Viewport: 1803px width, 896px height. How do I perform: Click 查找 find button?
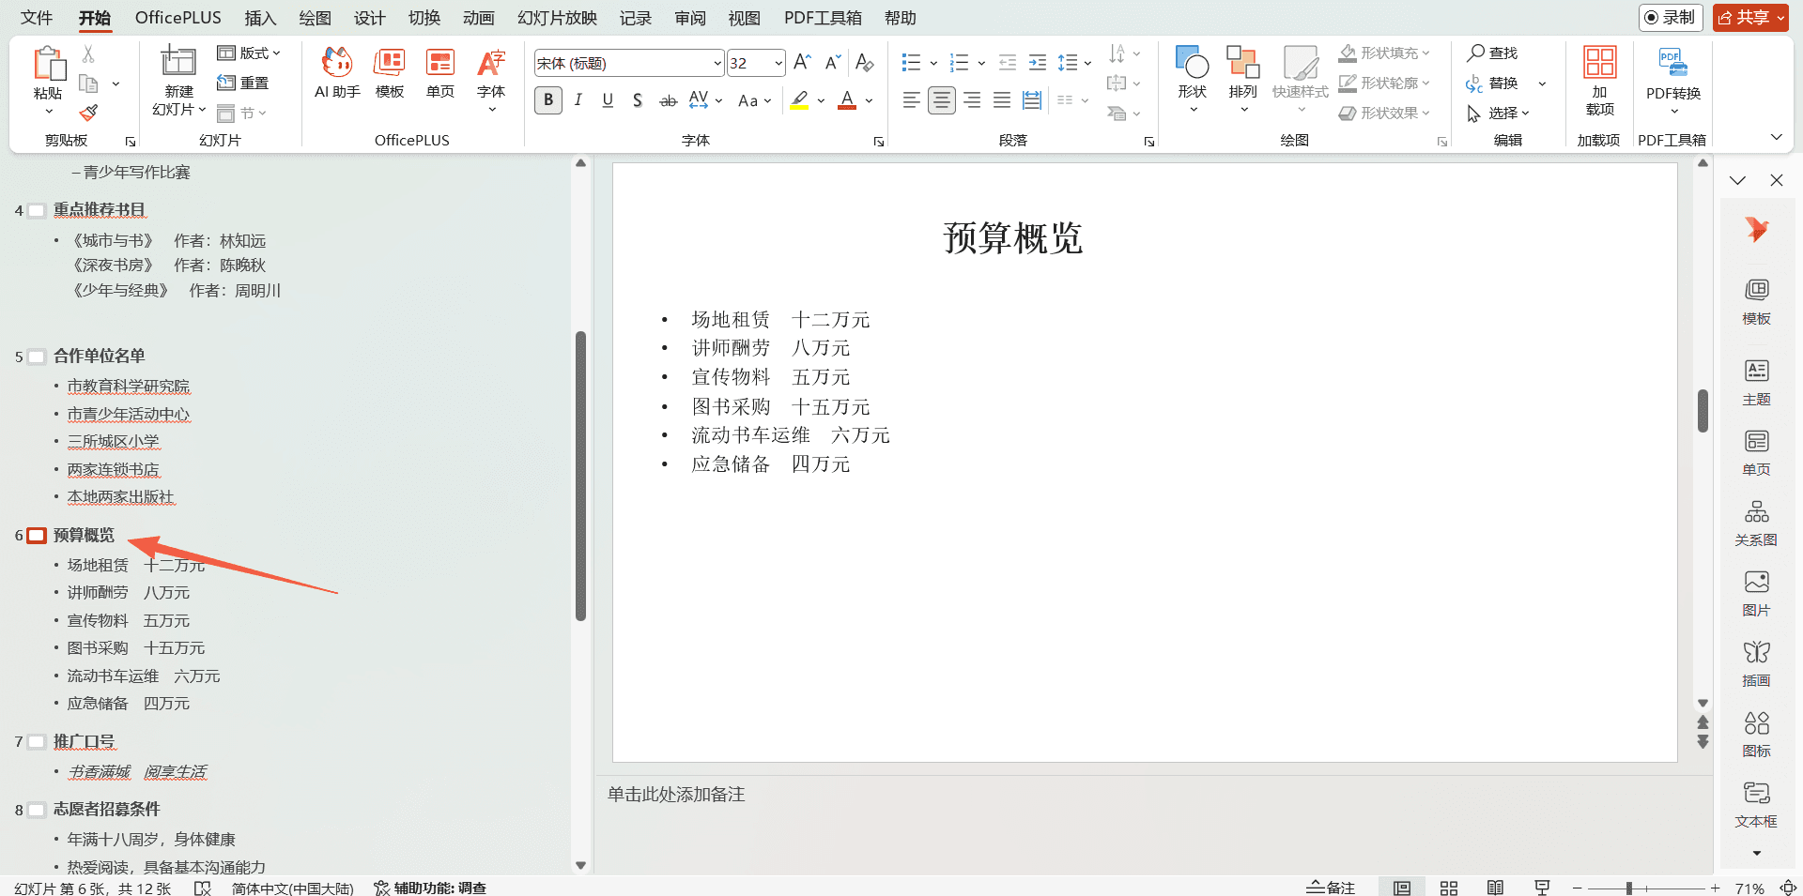click(1492, 53)
